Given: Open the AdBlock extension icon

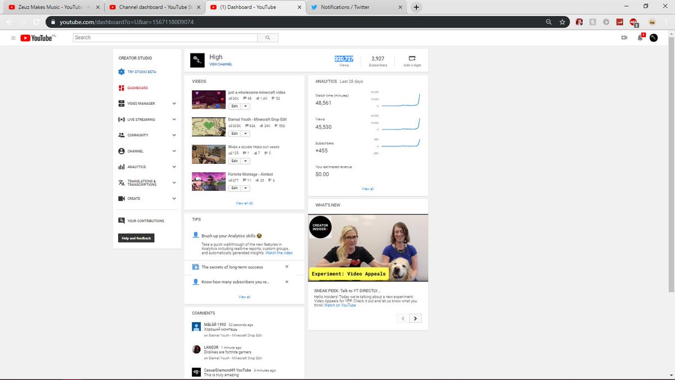Looking at the screenshot, I should tap(633, 23).
